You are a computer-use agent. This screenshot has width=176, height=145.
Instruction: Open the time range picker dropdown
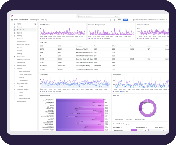pos(150,20)
